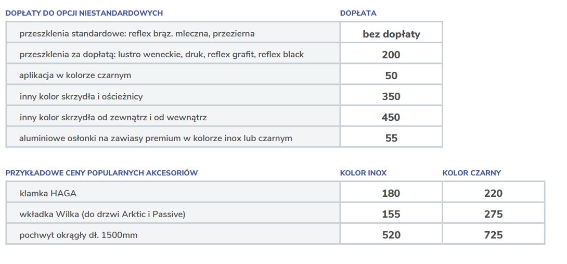Click the 'KOLOR CZARNY' column header
The height and width of the screenshot is (264, 567).
[471, 173]
